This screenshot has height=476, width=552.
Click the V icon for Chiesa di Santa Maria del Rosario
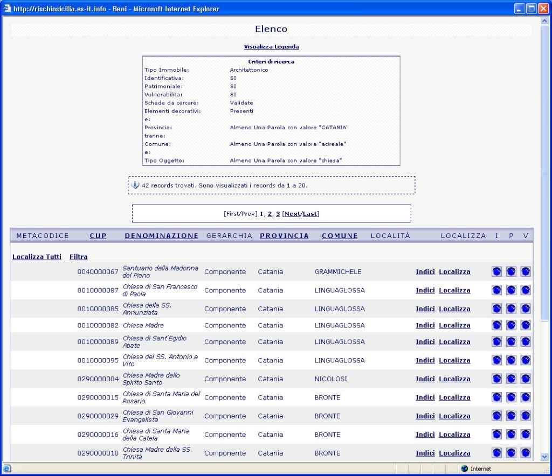coord(526,397)
